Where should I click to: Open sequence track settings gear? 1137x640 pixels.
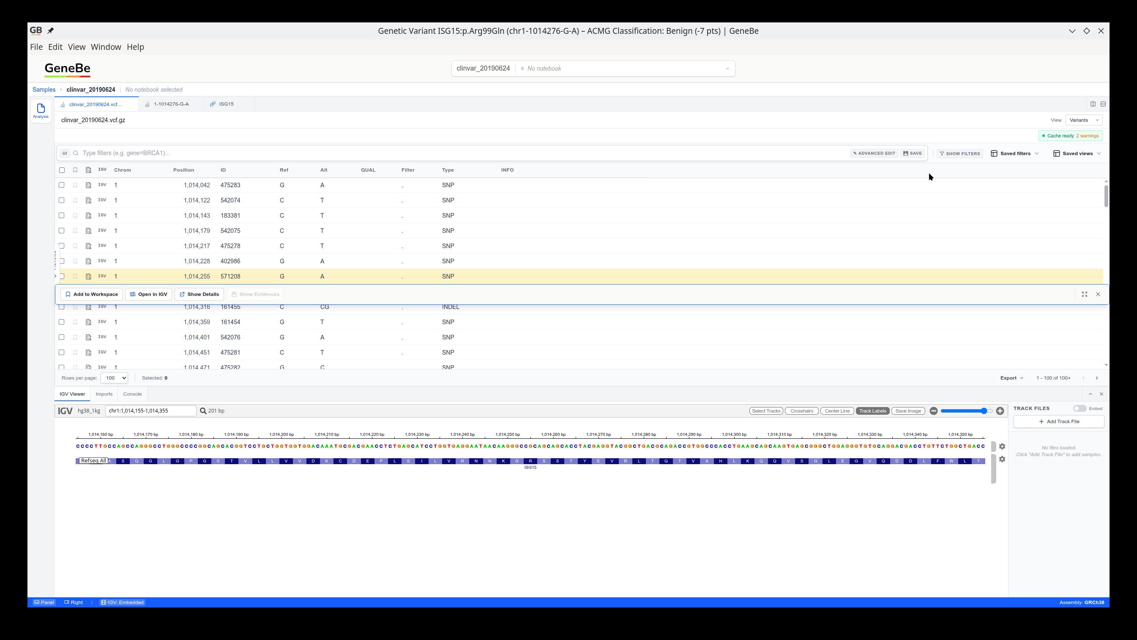pos(1002,446)
